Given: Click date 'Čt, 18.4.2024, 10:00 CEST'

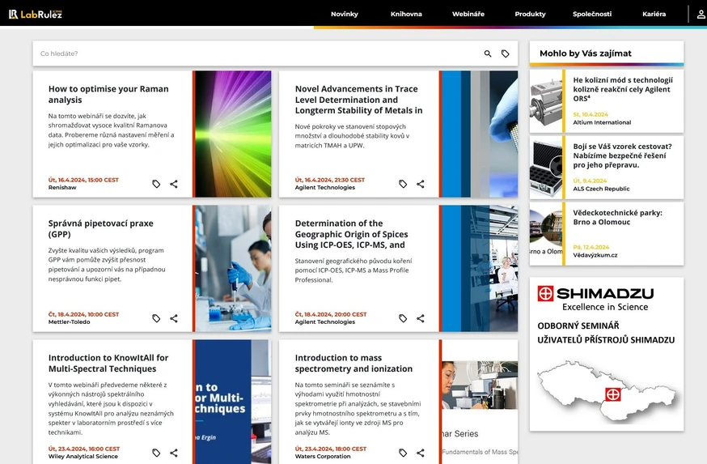Looking at the screenshot, I should (83, 314).
